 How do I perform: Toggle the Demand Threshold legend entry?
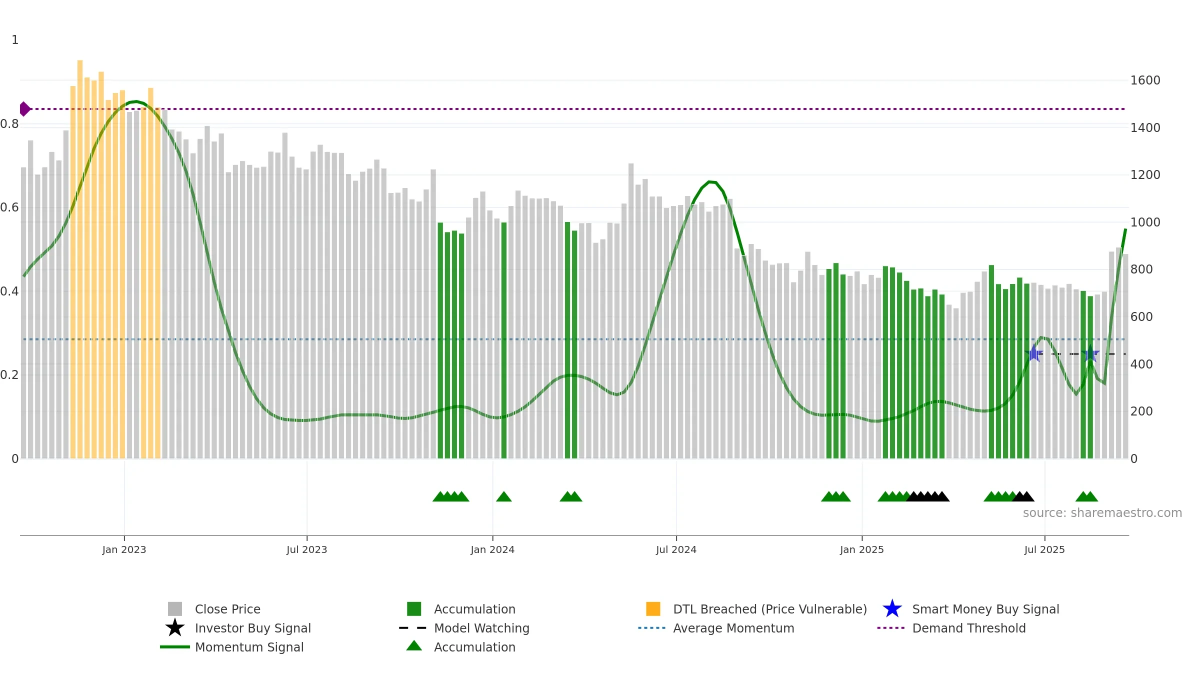pos(969,628)
